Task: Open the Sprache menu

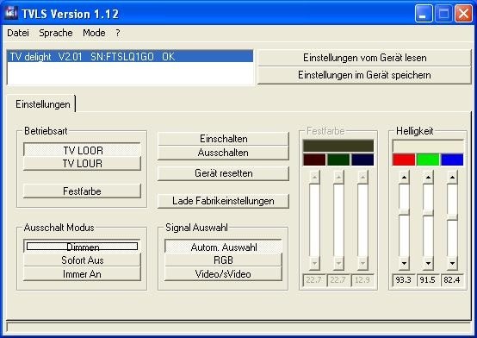Action: point(56,33)
